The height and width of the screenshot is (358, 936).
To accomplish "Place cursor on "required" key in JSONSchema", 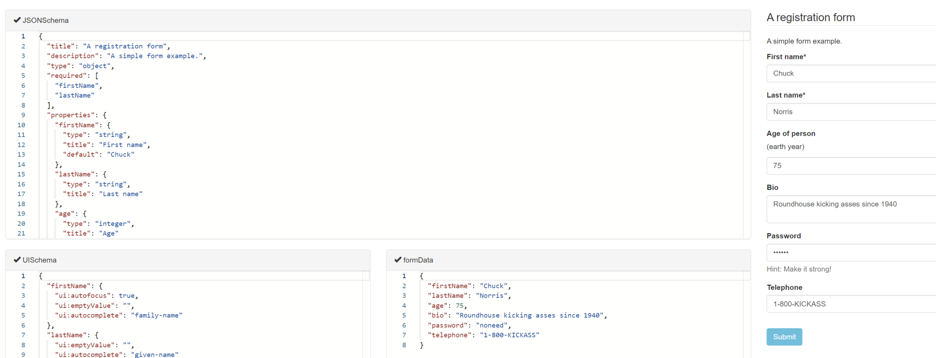I will (66, 76).
